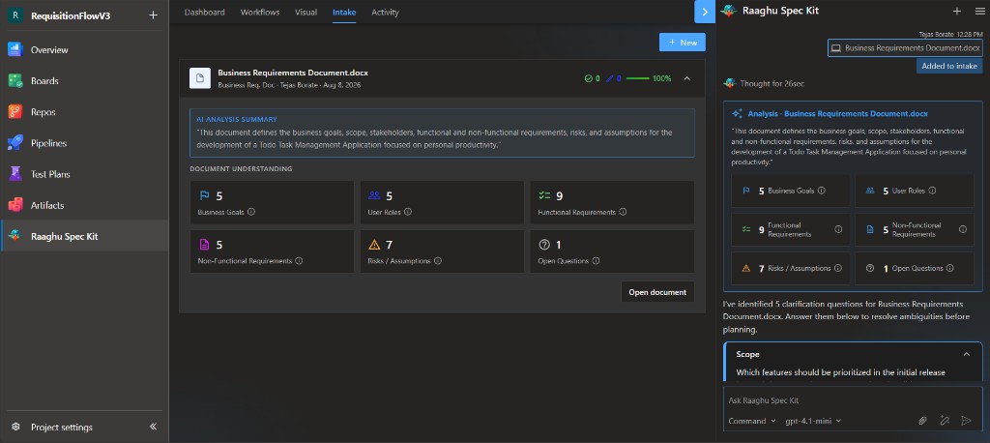Click the attach file paperclip icon
The width and height of the screenshot is (990, 443).
(922, 420)
